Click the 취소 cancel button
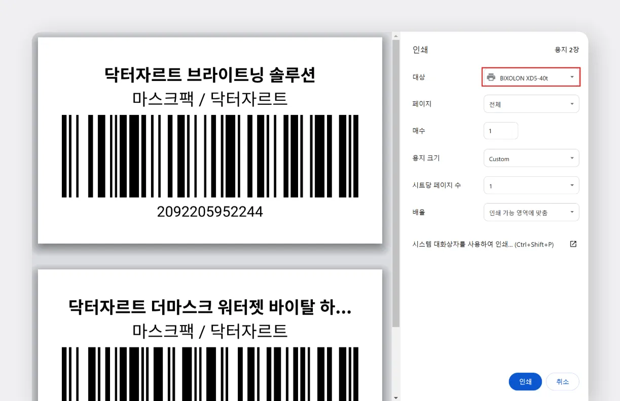 click(563, 382)
